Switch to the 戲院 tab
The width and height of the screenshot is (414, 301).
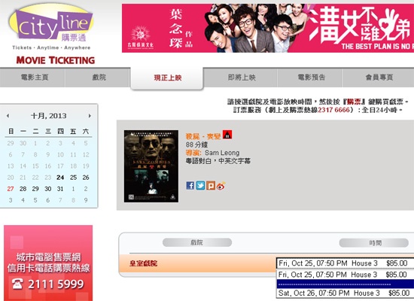coord(99,78)
